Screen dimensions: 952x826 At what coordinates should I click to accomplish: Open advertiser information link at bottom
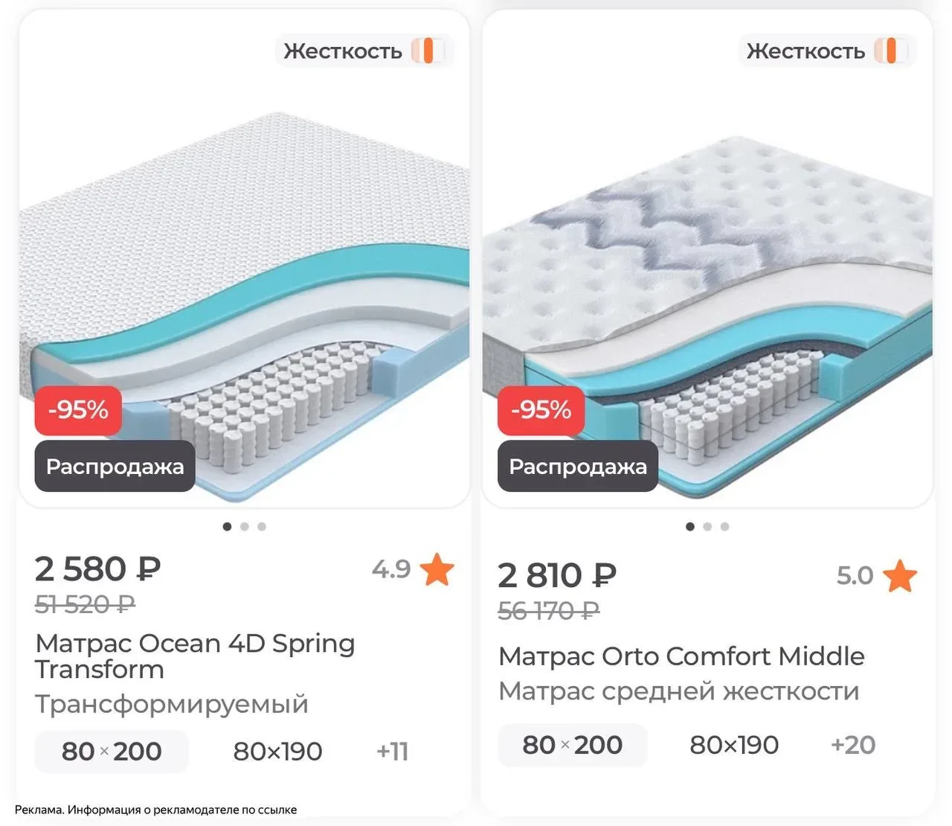click(155, 810)
